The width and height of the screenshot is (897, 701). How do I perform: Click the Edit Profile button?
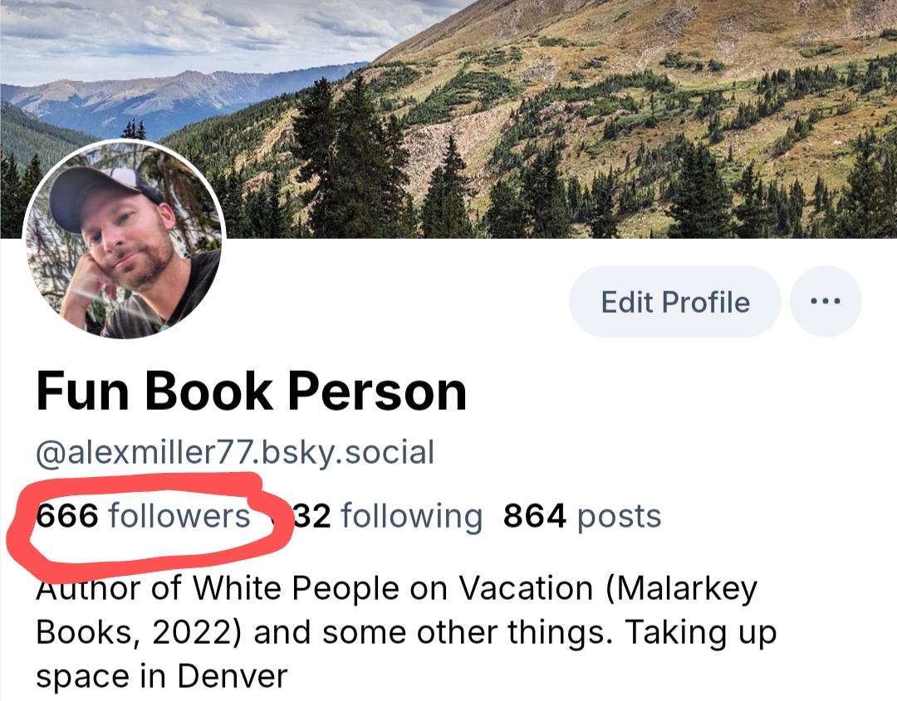[675, 301]
